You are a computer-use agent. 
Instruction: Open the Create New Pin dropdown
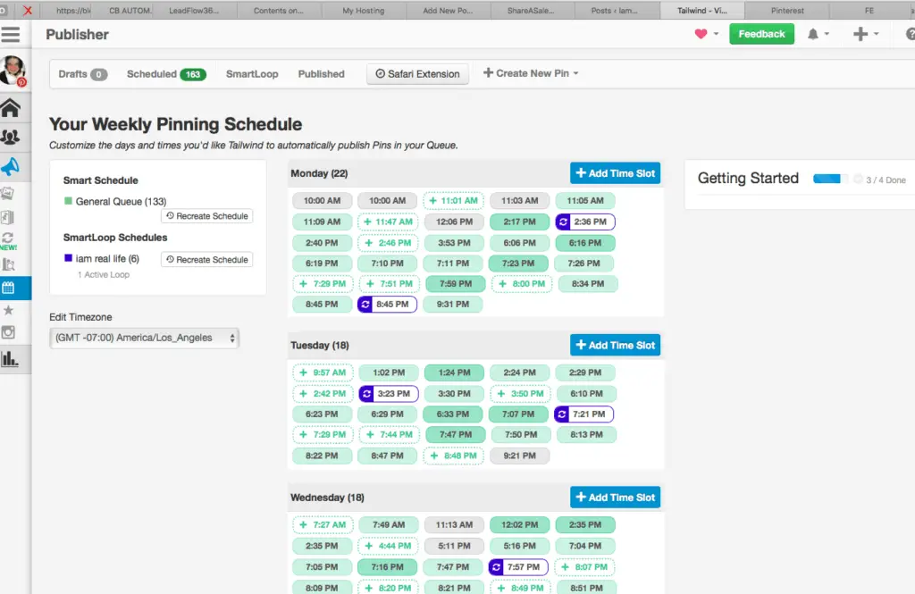531,73
